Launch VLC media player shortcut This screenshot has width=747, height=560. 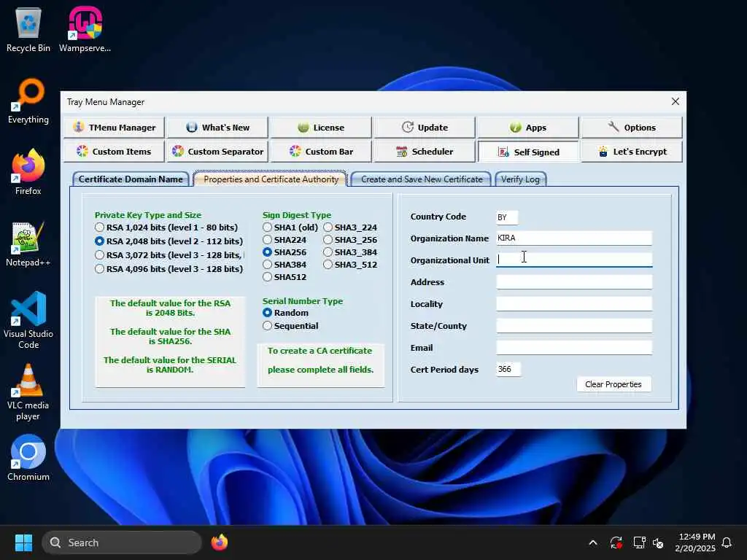point(28,392)
